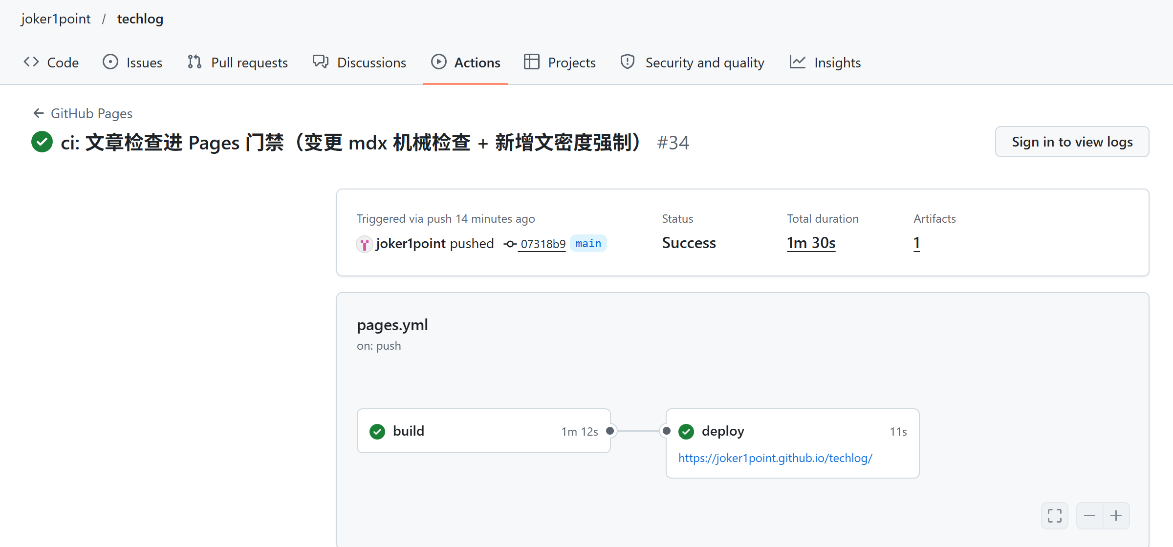Image resolution: width=1173 pixels, height=547 pixels.
Task: Open the Security and quality tab
Action: [x=692, y=63]
